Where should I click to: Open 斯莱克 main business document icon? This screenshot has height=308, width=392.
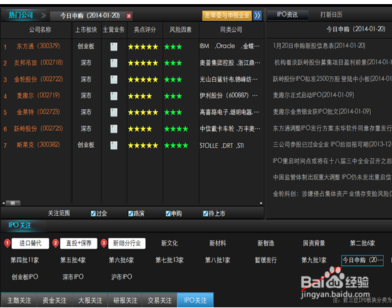coord(114,145)
